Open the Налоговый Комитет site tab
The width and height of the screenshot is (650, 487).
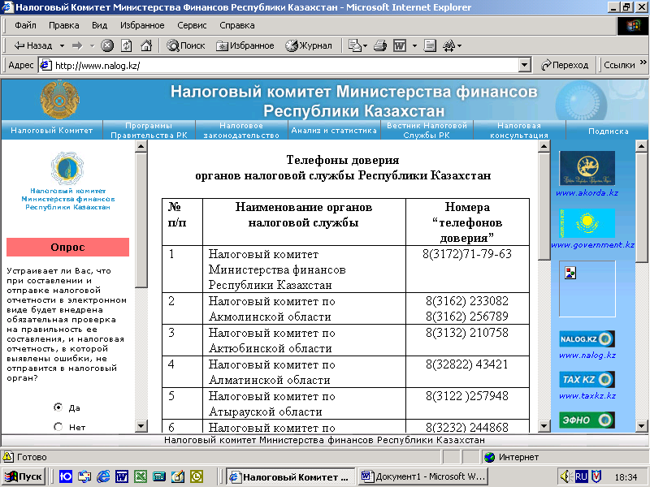point(52,131)
